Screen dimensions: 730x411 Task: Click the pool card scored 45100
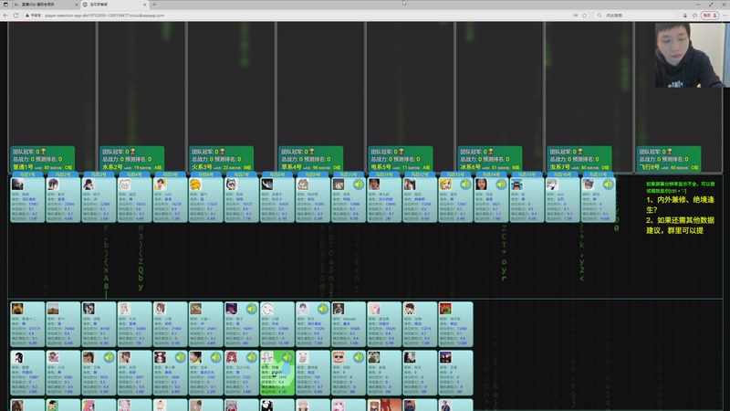pos(99,324)
